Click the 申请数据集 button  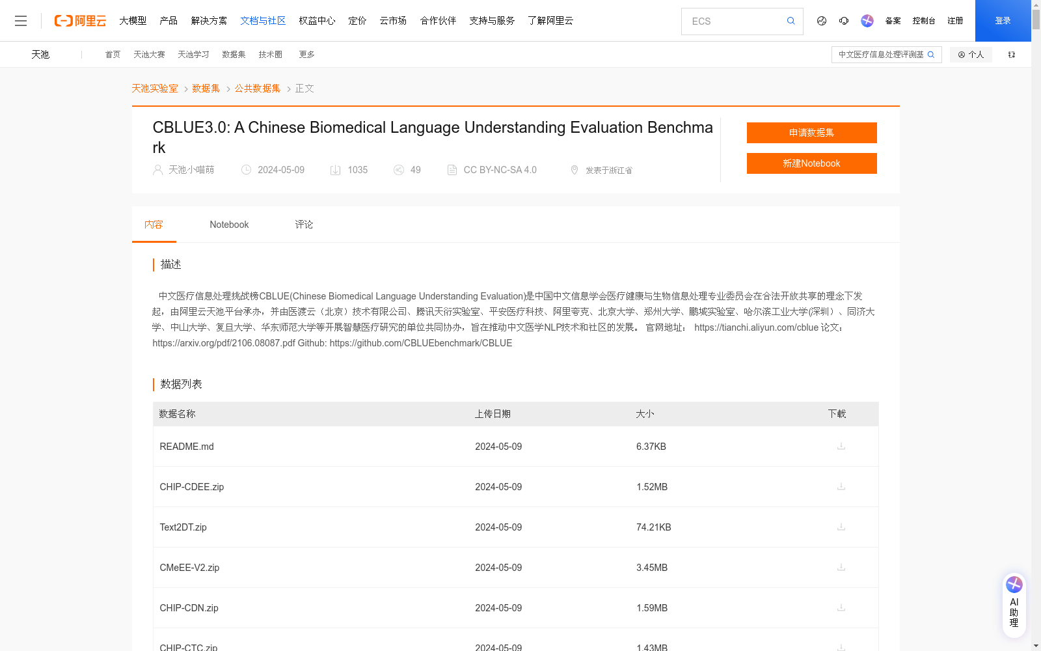pyautogui.click(x=811, y=133)
